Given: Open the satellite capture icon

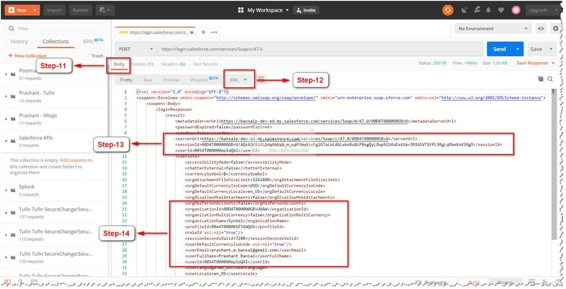Looking at the screenshot, I should [464, 10].
